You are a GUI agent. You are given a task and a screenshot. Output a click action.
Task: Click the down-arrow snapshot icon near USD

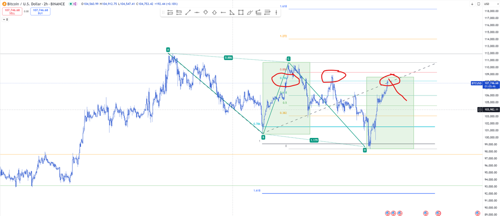coord(472,4)
